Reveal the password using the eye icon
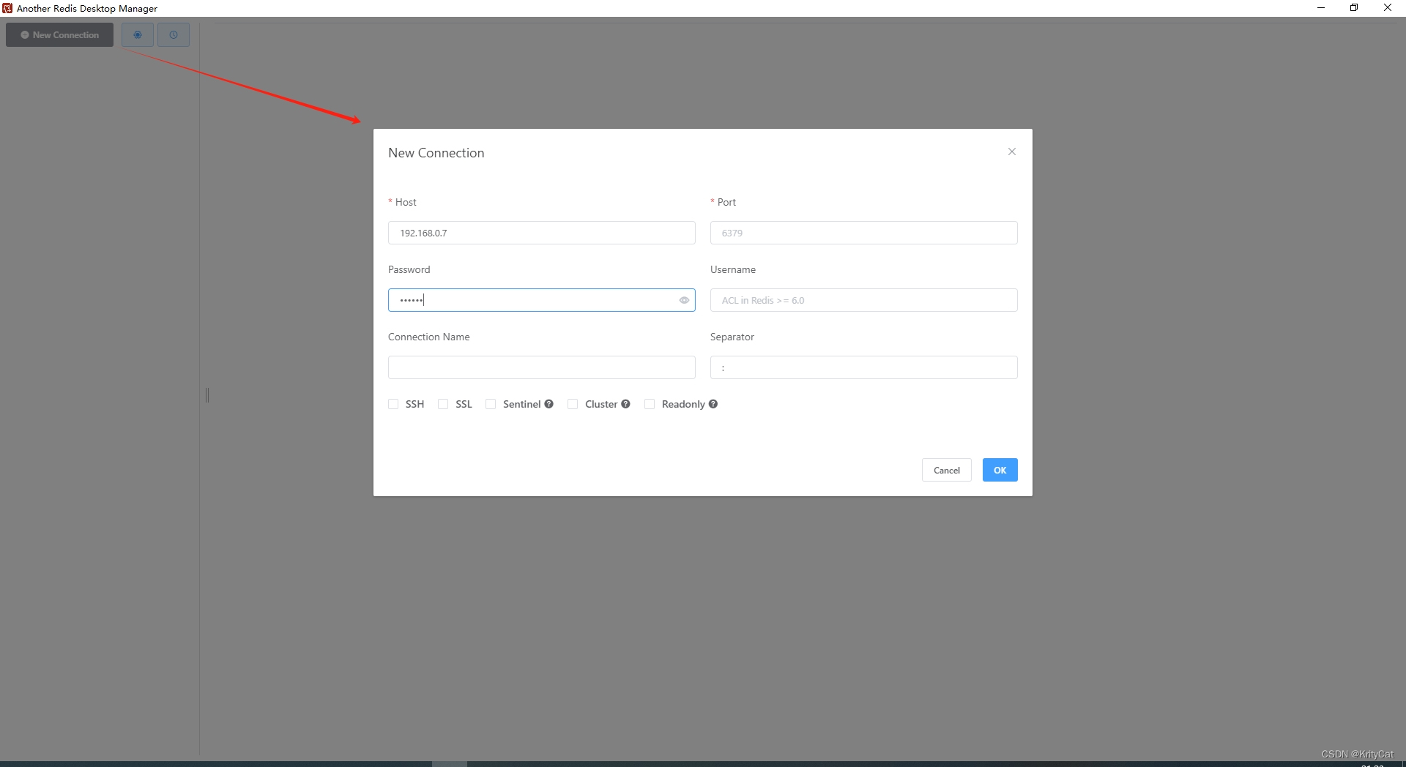This screenshot has width=1406, height=767. (x=683, y=300)
